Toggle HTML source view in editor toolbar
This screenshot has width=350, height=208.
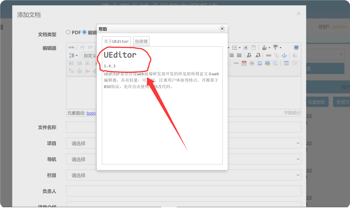pos(71,47)
